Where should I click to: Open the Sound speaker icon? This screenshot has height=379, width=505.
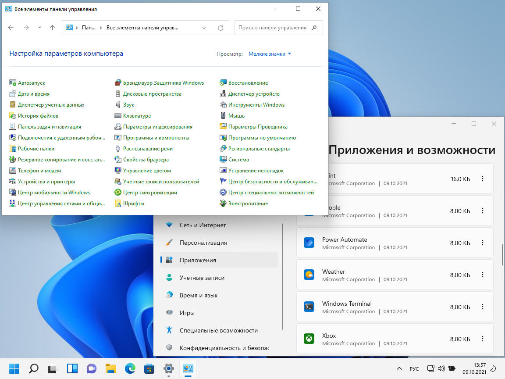click(x=118, y=105)
